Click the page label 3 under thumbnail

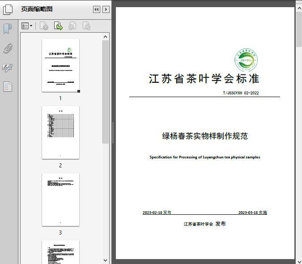click(x=60, y=232)
